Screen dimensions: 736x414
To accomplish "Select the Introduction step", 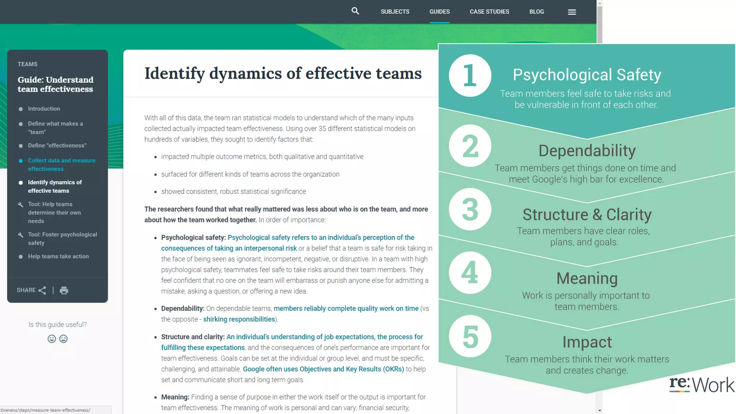I will (44, 109).
